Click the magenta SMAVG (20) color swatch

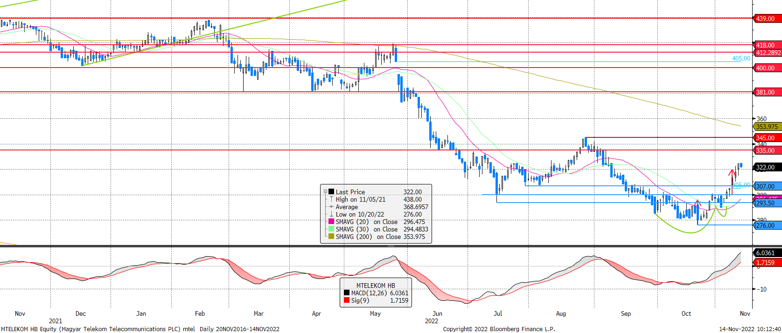tap(331, 222)
